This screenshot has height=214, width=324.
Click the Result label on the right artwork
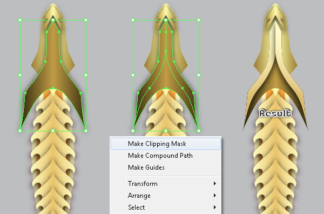pyautogui.click(x=275, y=113)
